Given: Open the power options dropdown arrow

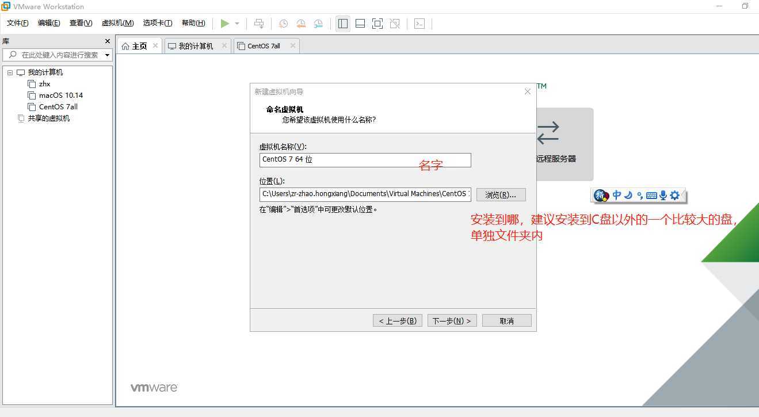Looking at the screenshot, I should 237,24.
